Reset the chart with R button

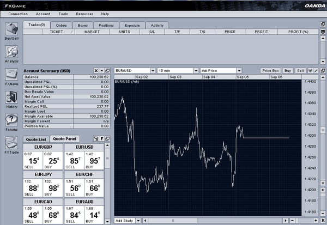click(x=323, y=221)
